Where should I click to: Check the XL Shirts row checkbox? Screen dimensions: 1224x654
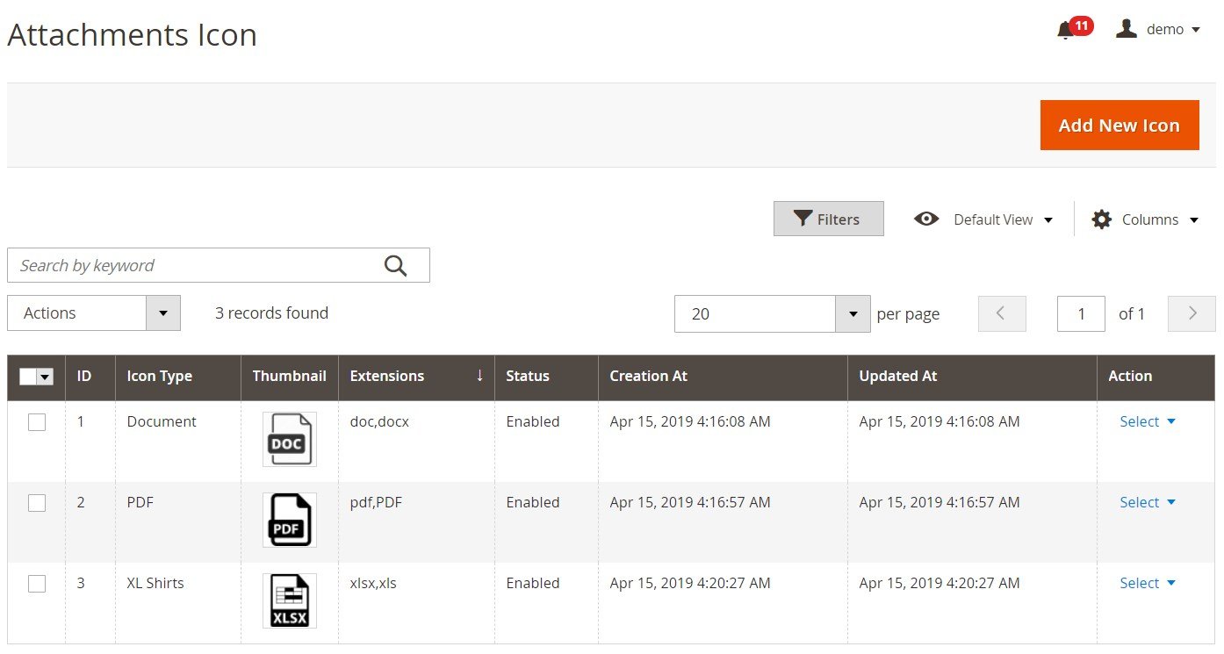coord(37,584)
